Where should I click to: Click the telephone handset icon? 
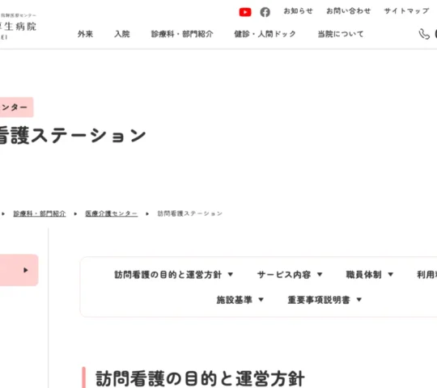coord(424,34)
